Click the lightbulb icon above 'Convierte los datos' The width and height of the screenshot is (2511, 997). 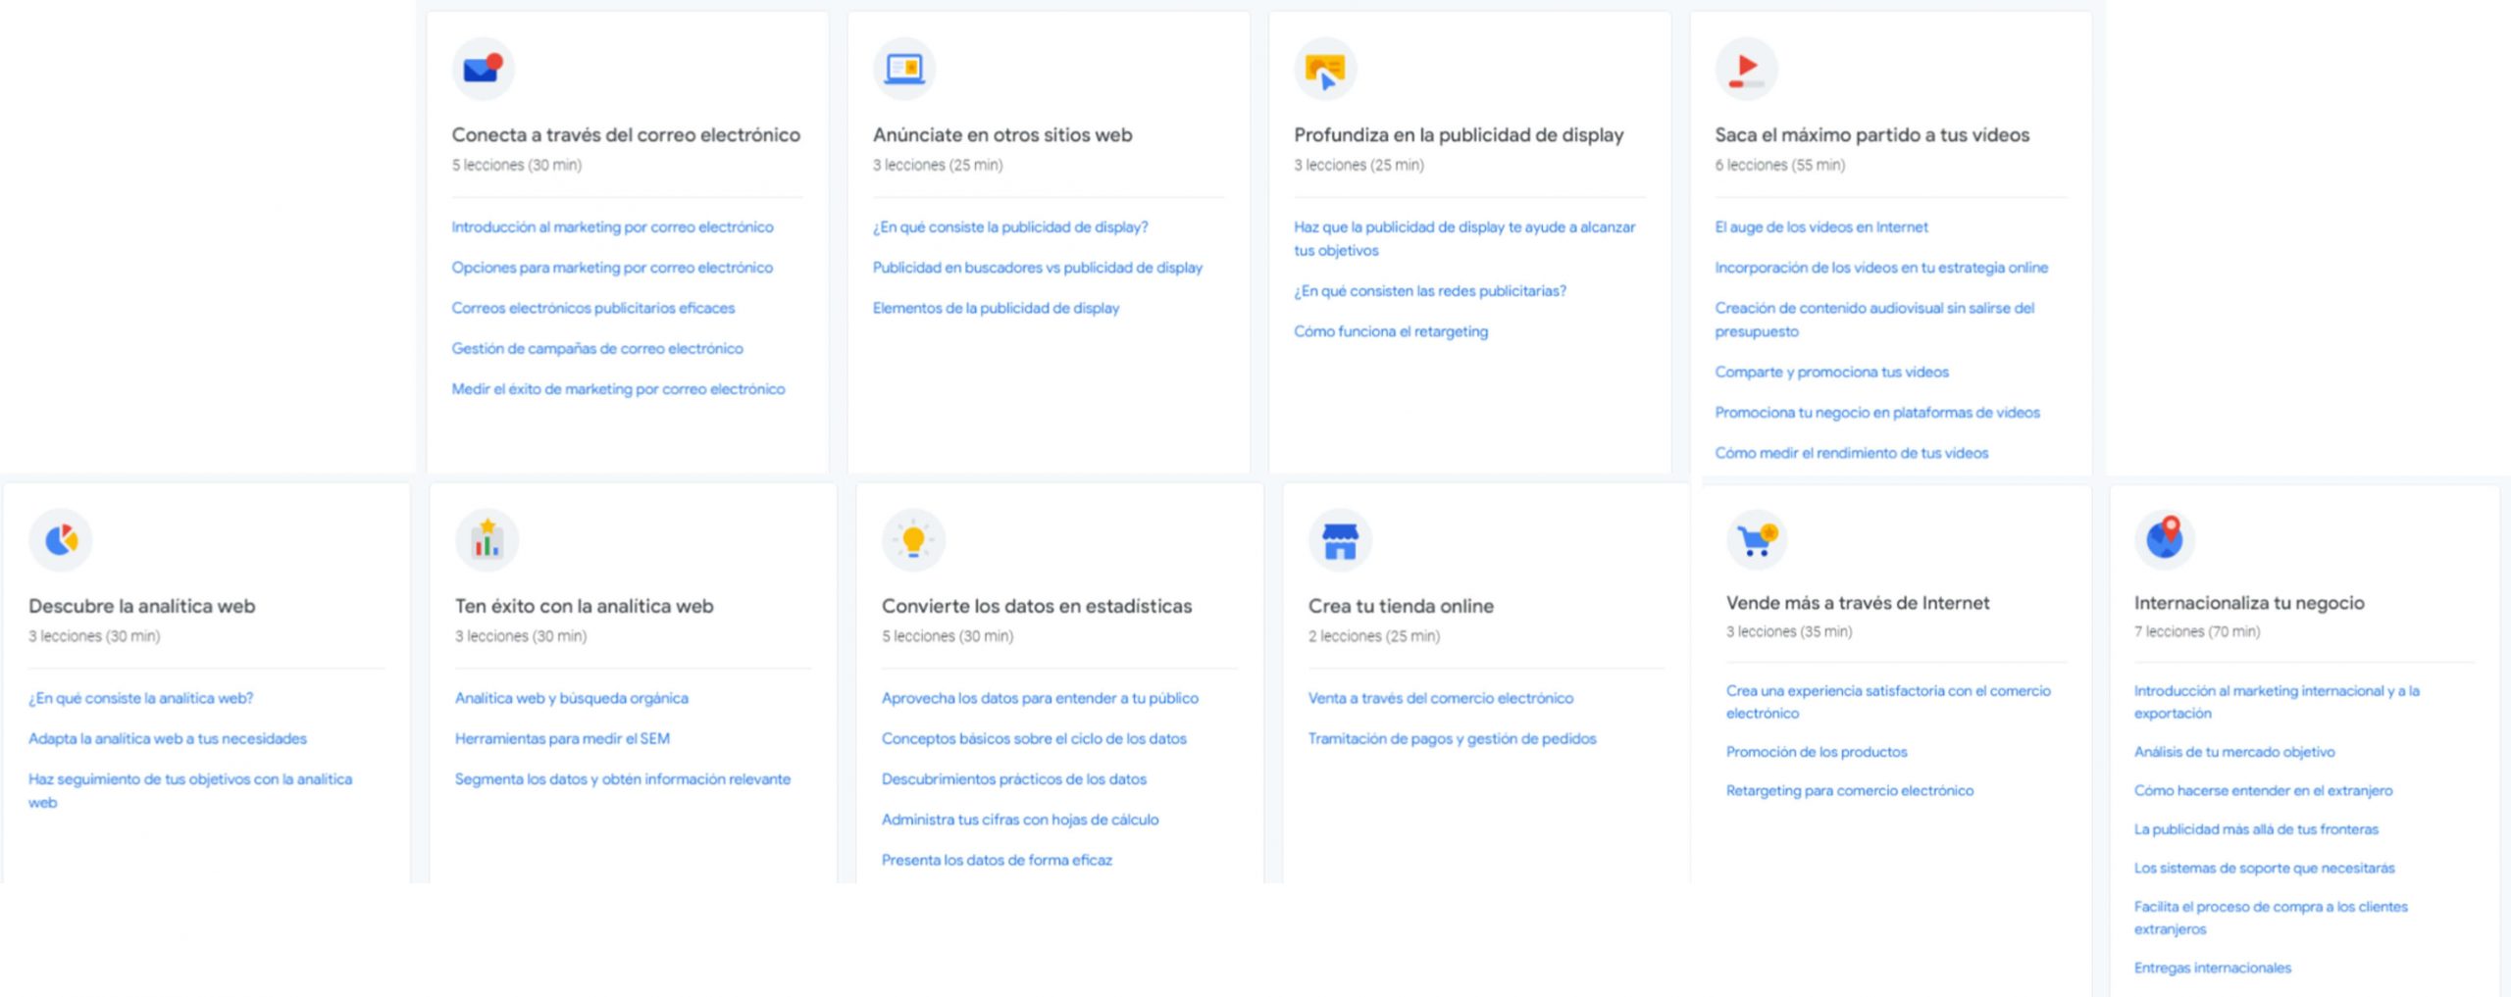(x=913, y=538)
